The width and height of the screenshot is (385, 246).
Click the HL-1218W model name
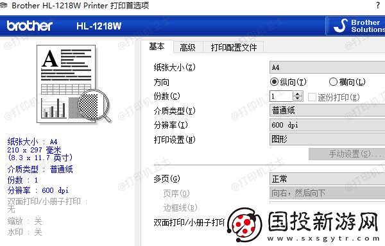(99, 26)
